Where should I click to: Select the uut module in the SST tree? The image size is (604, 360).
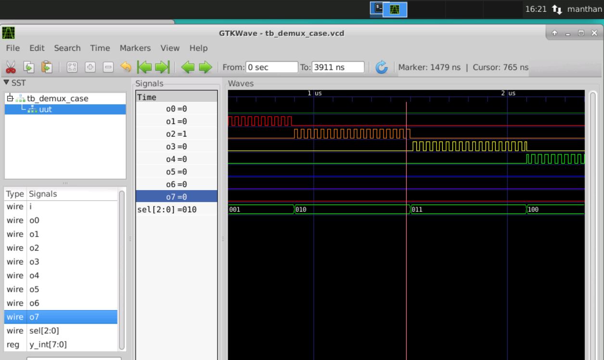coord(46,109)
